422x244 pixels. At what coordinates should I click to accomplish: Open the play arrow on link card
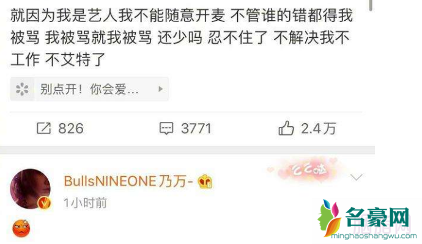[x=161, y=89]
